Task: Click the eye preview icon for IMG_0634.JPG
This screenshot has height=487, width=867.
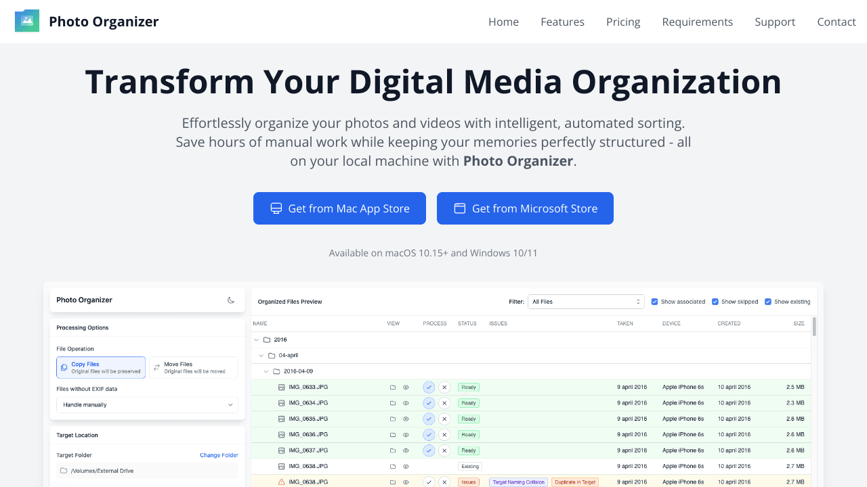Action: (406, 403)
